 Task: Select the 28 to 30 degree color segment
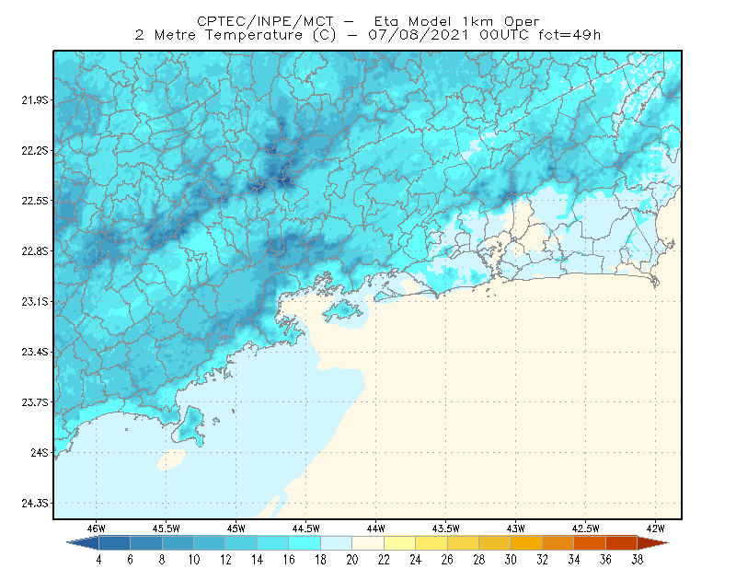[x=495, y=543]
